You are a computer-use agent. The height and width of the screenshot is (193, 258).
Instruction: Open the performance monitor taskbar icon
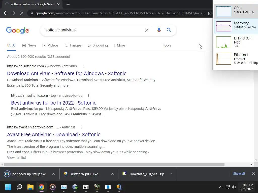[64, 187]
